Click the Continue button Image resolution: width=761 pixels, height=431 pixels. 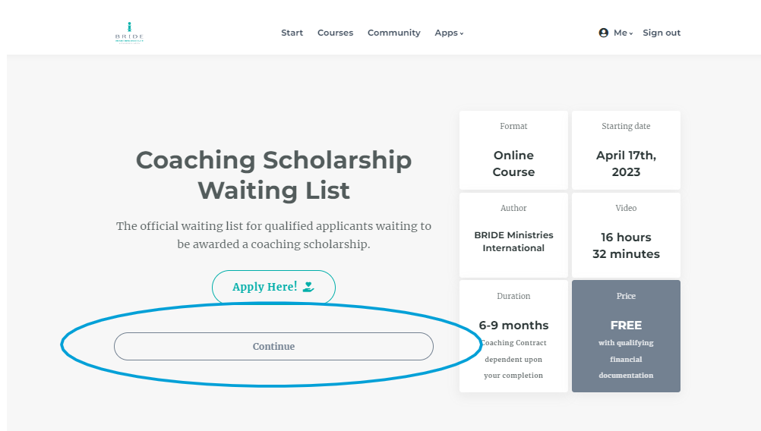tap(273, 346)
